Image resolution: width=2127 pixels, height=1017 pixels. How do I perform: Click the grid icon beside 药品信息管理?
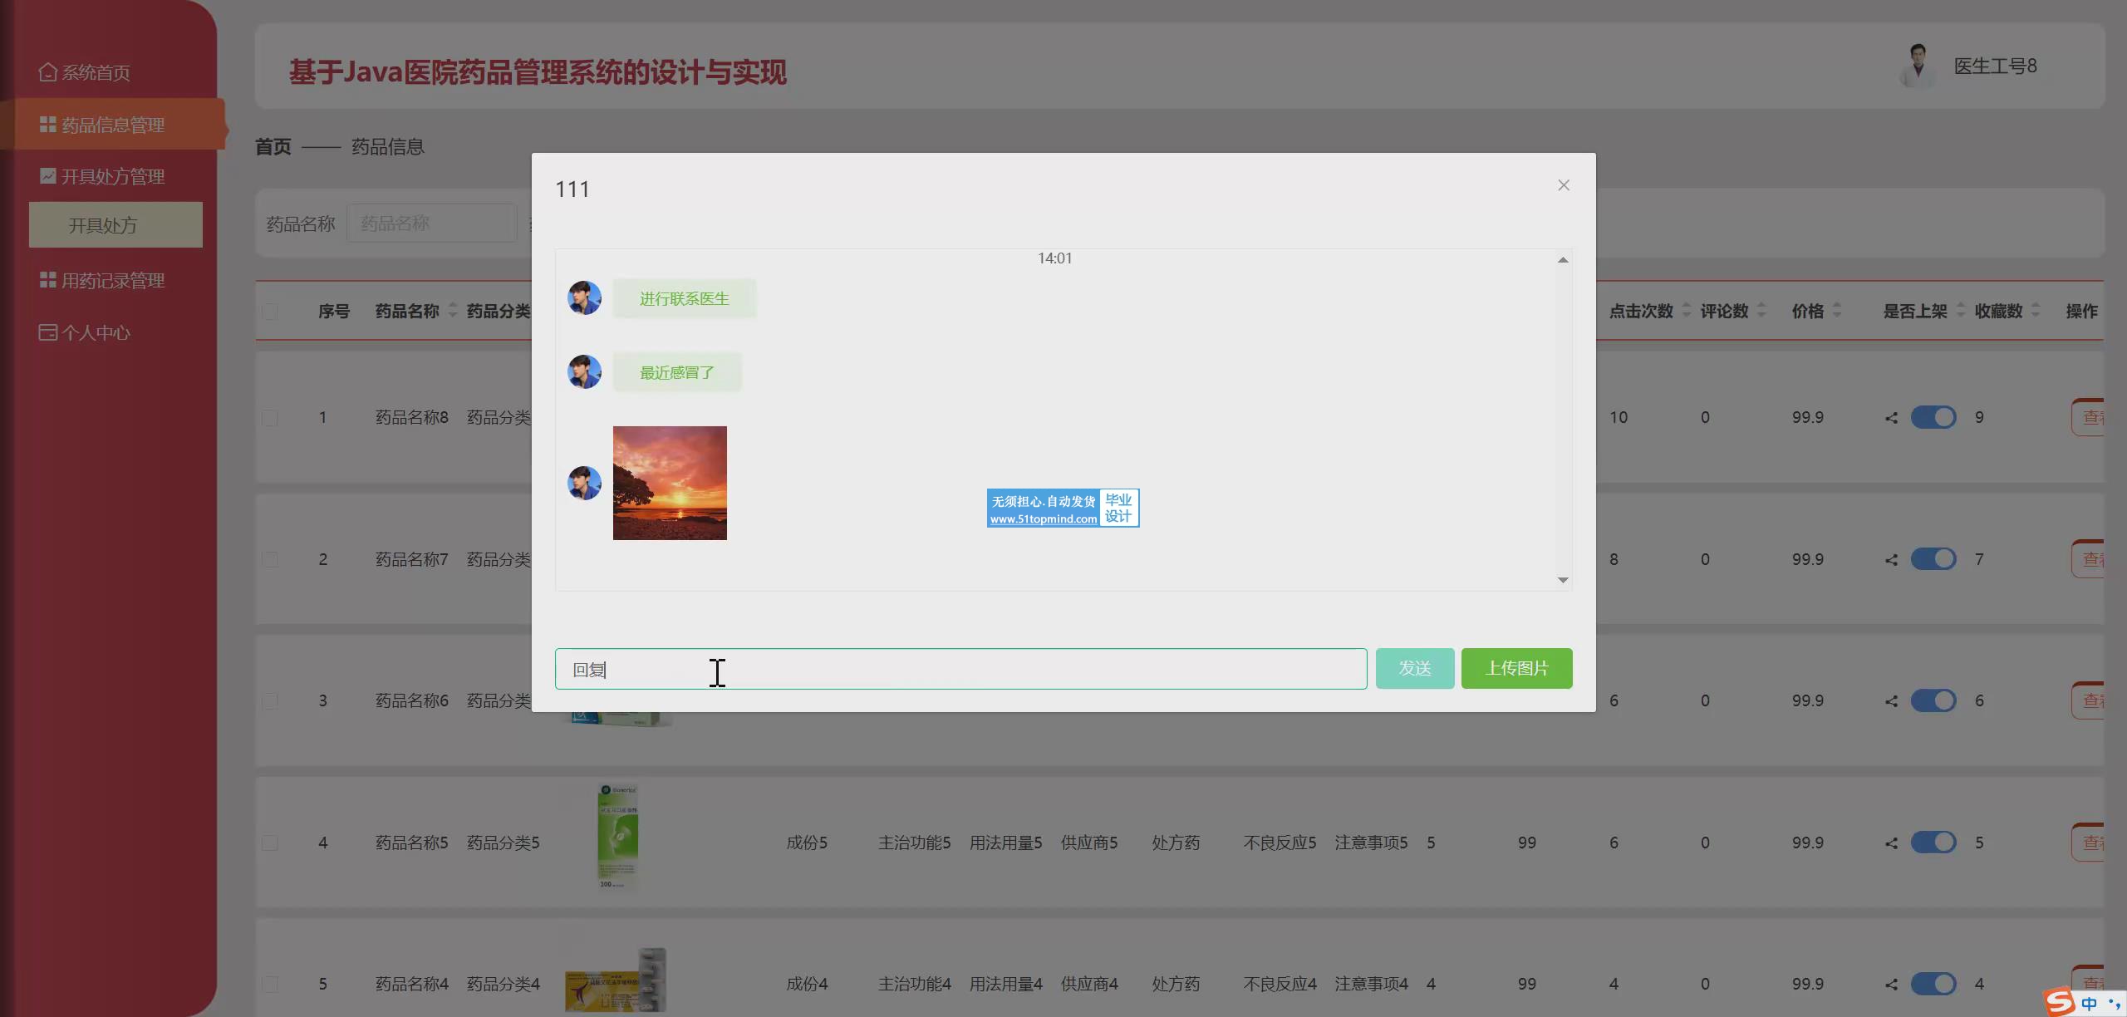tap(47, 125)
